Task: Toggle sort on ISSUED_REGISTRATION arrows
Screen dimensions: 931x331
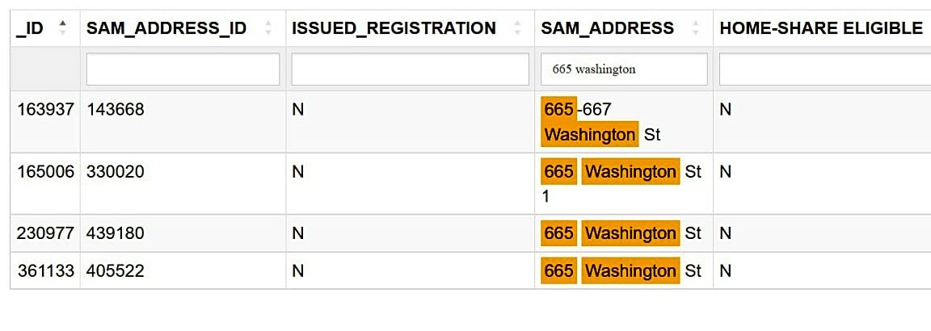Action: click(517, 28)
